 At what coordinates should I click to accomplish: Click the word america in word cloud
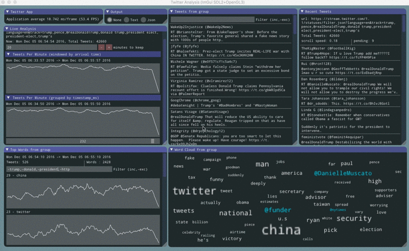coord(291,173)
